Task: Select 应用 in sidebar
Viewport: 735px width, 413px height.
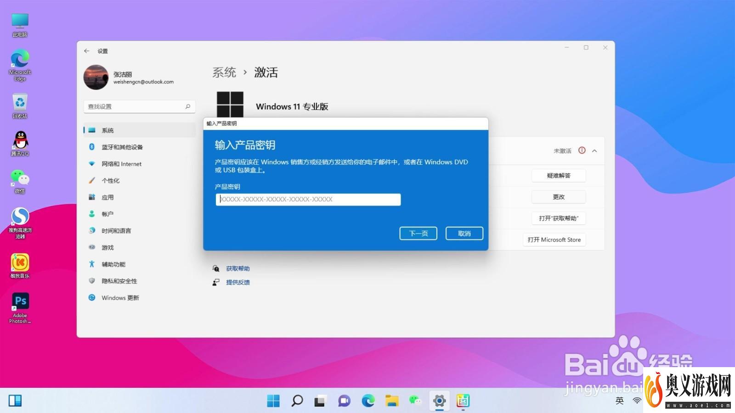Action: 140,197
